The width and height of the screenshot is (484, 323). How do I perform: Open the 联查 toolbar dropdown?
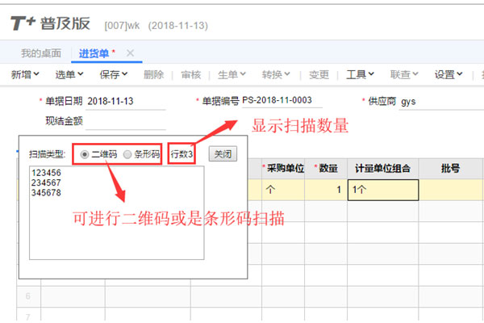pyautogui.click(x=404, y=75)
